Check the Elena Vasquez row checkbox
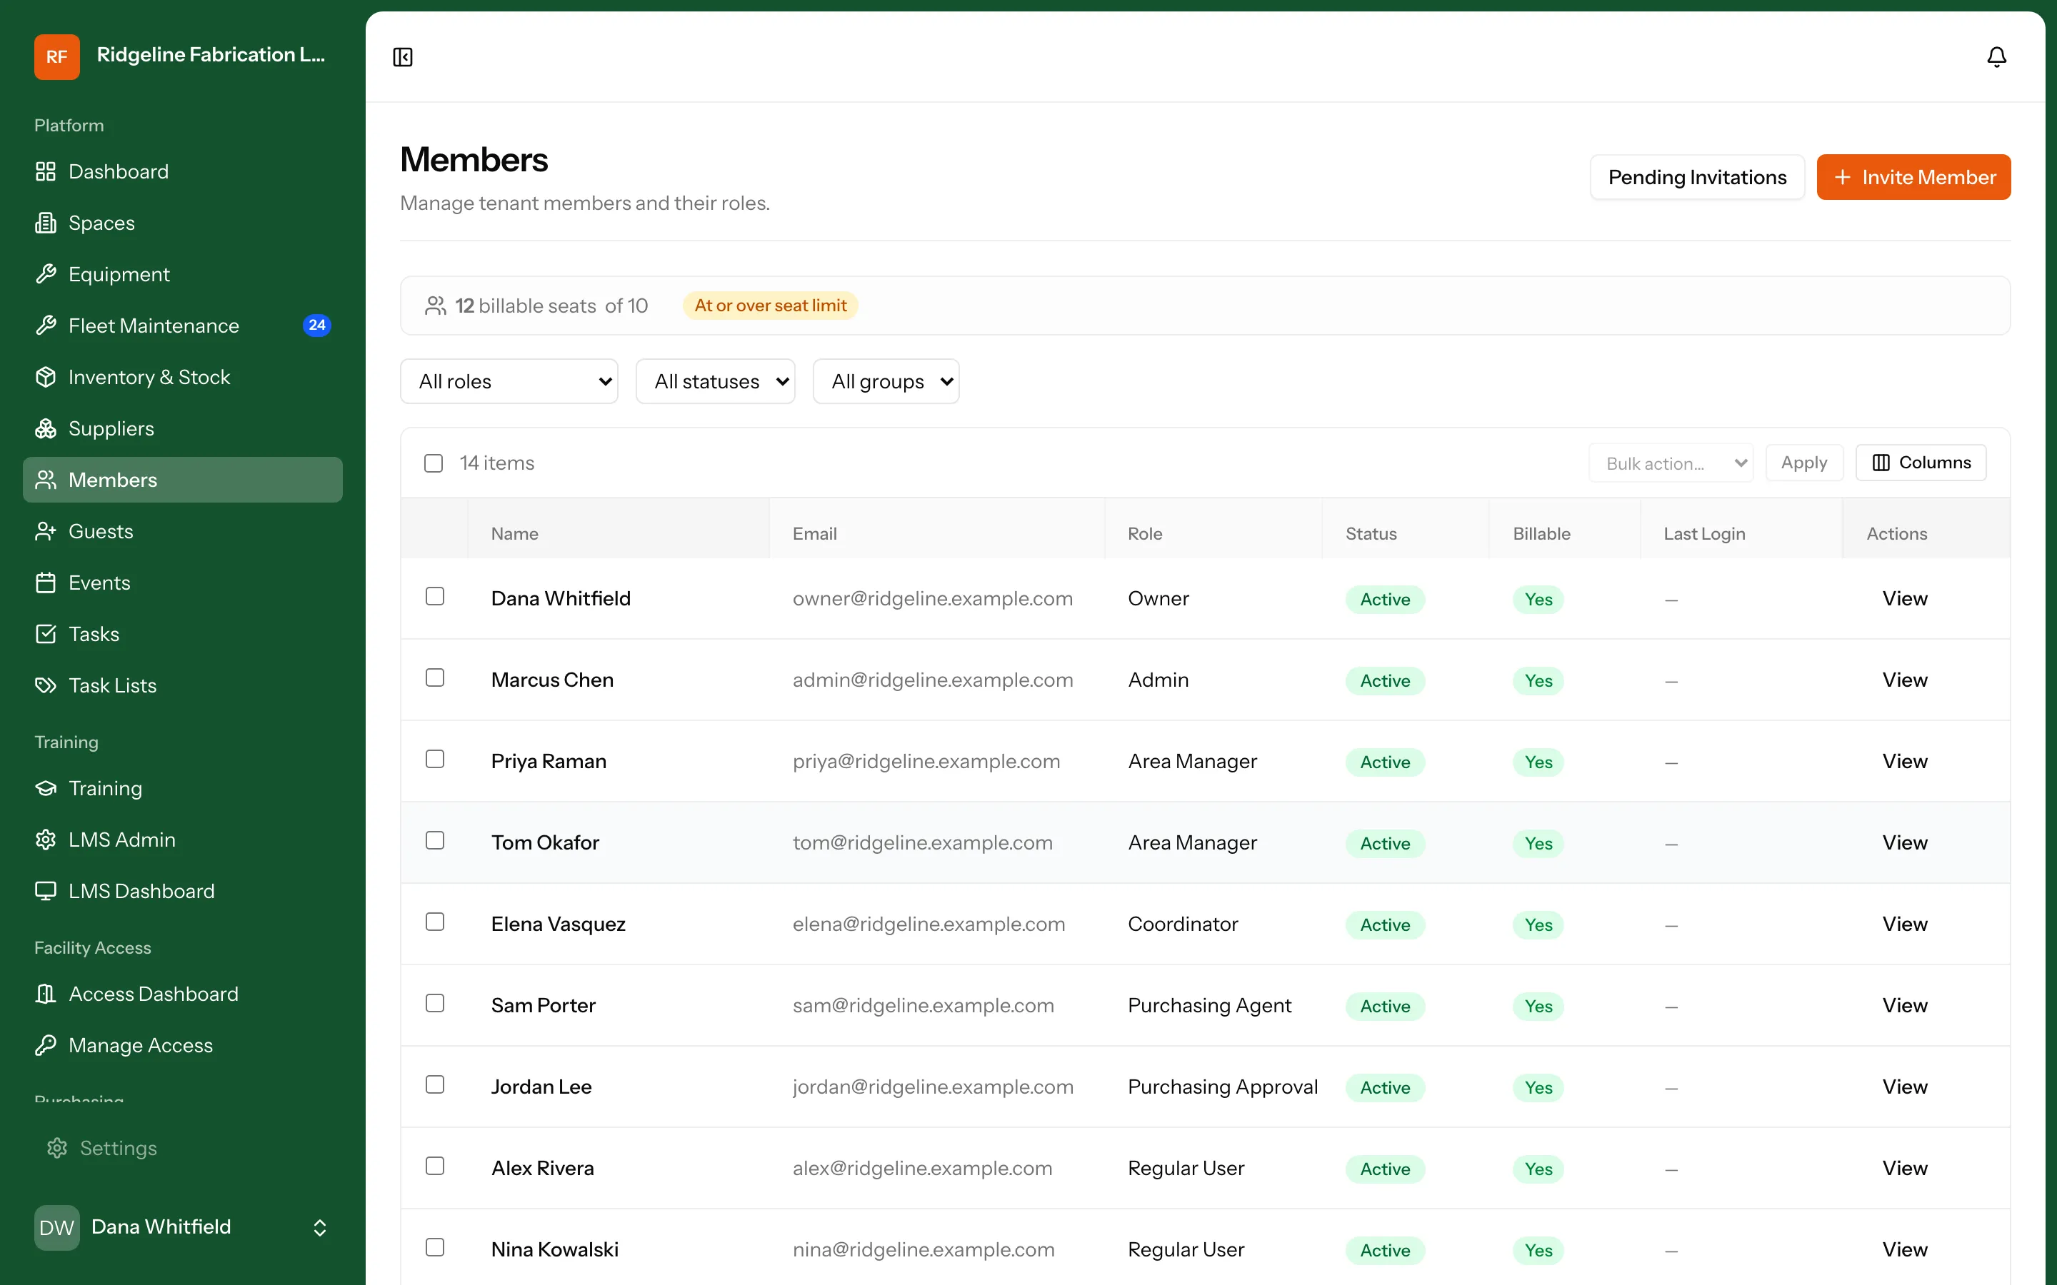Image resolution: width=2057 pixels, height=1285 pixels. click(435, 922)
